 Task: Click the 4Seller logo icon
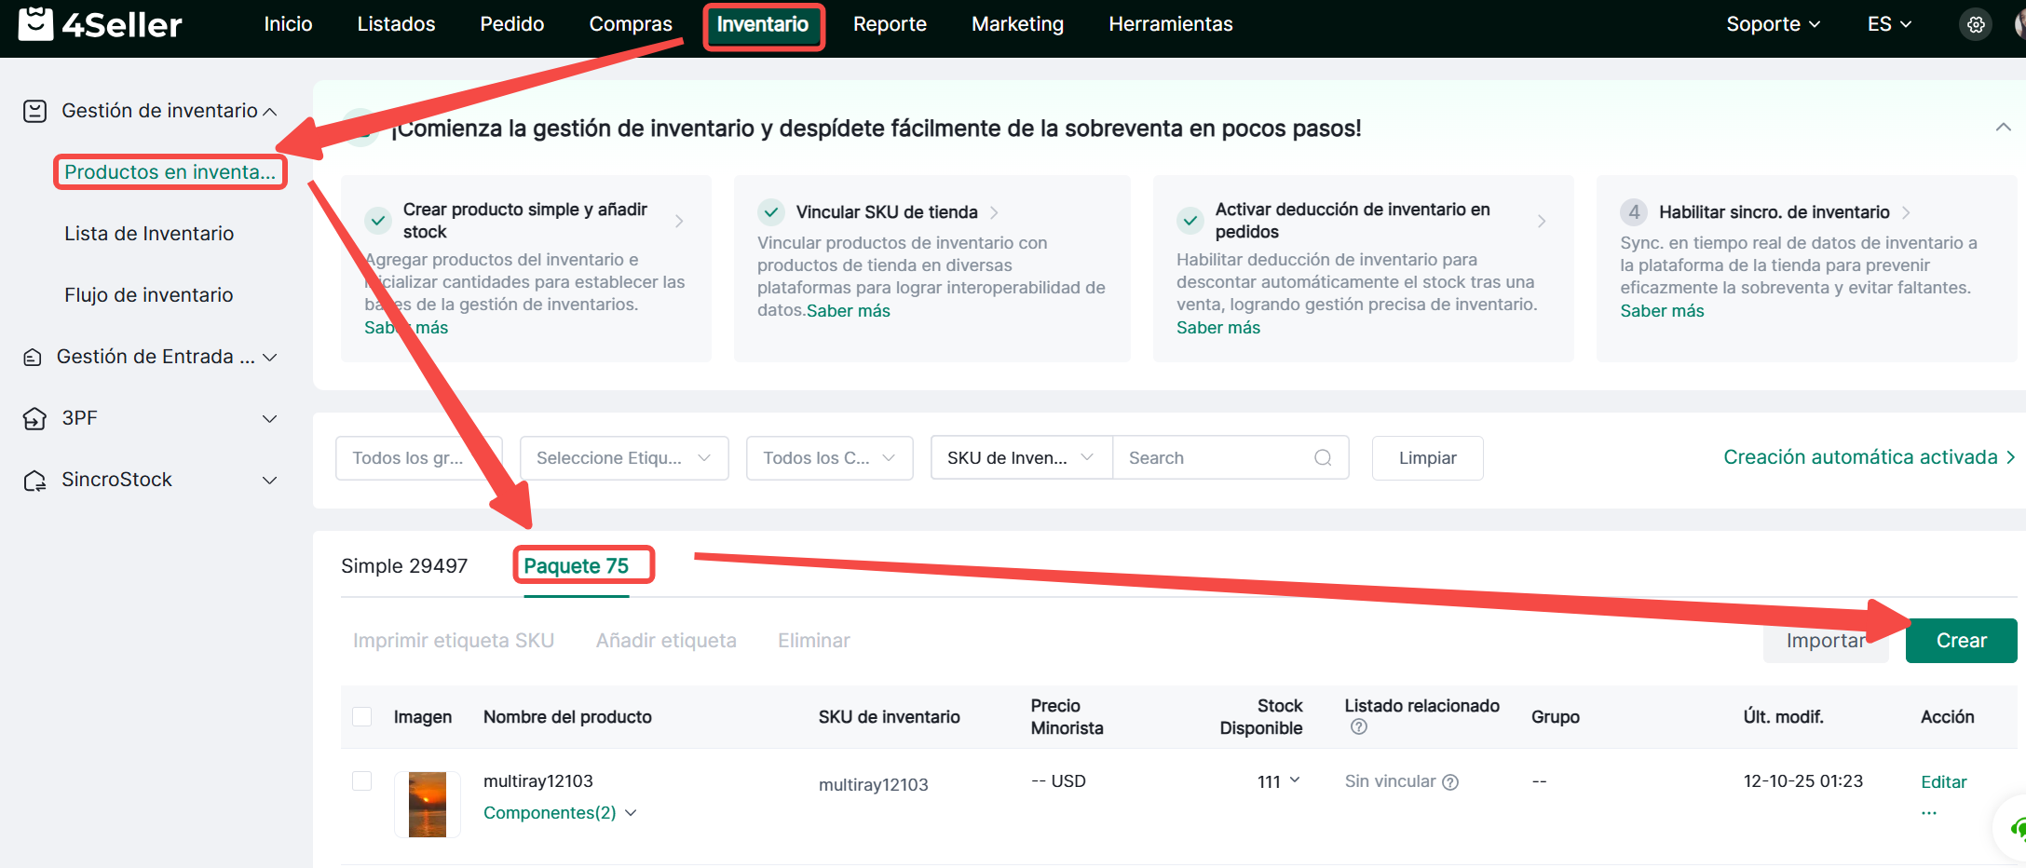click(x=36, y=24)
